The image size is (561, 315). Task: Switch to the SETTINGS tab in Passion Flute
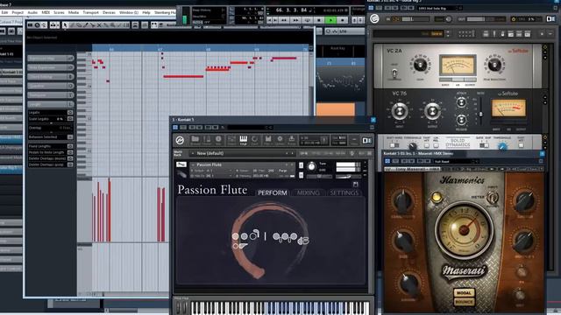coord(344,192)
